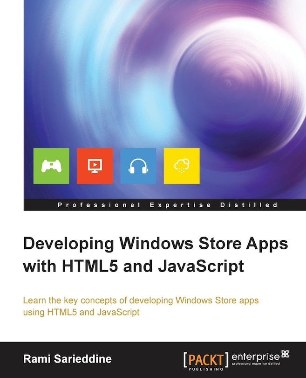This screenshot has width=306, height=378.
Task: Click subtitle line 'using HTML5 and JavaScript'
Action: tap(82, 312)
